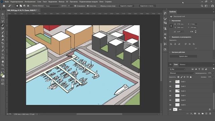Image resolution: width=215 pixels, height=121 pixels.
Task: Select the Clone Stamp tool
Action: click(3, 36)
